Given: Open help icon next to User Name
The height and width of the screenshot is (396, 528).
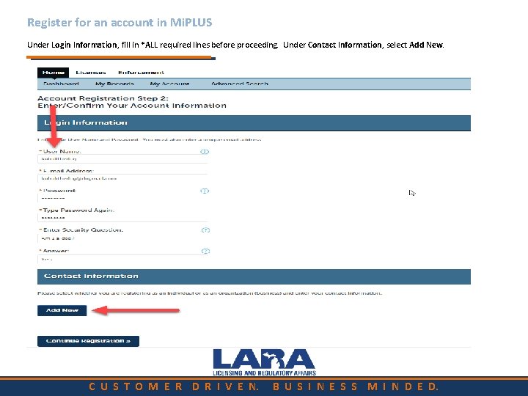Looking at the screenshot, I should (205, 152).
